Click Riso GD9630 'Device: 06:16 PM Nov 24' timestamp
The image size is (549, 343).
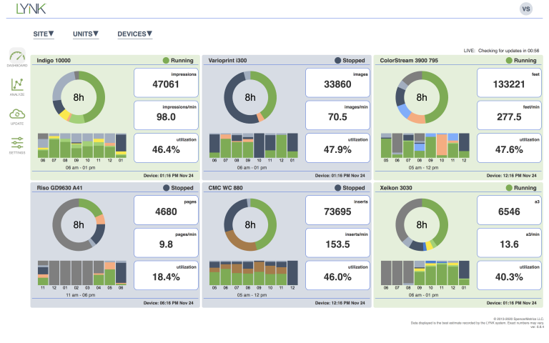tap(169, 303)
